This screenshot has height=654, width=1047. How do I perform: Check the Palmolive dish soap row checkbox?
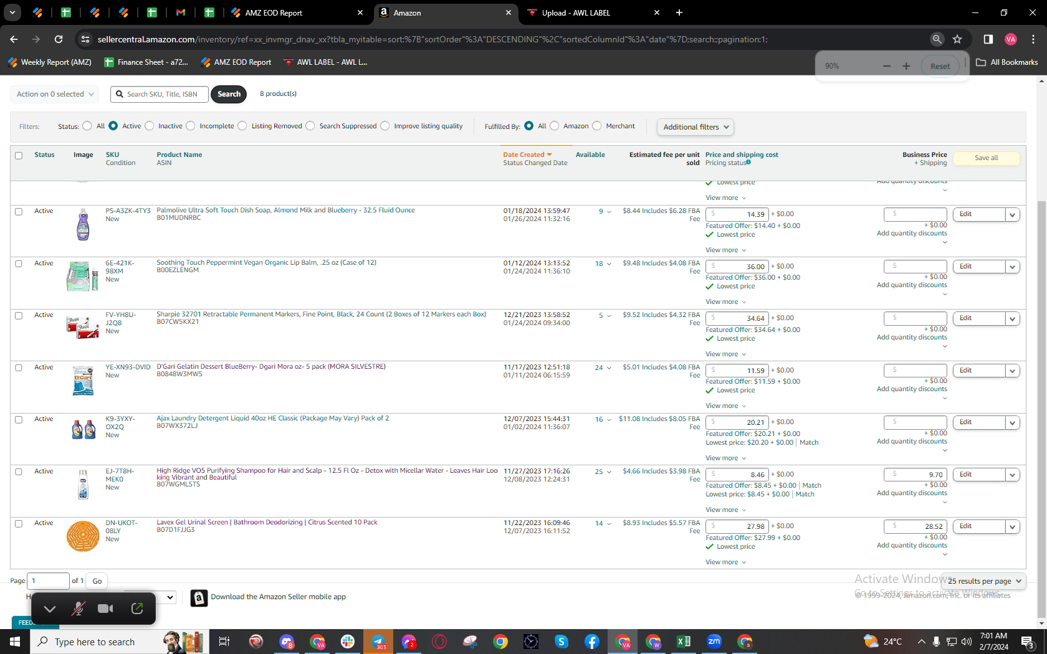[x=19, y=212]
